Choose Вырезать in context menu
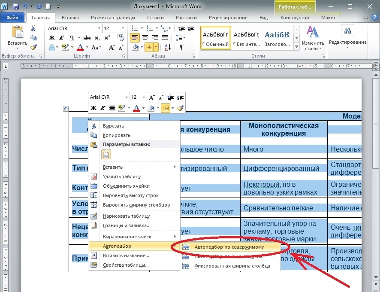This screenshot has height=292, width=380. [135, 126]
